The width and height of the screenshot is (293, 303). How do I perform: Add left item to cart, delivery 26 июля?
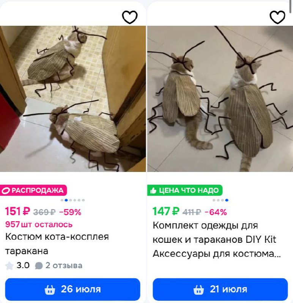coord(72,289)
